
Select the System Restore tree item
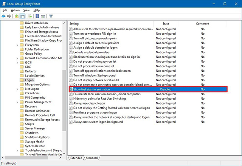point(35,146)
